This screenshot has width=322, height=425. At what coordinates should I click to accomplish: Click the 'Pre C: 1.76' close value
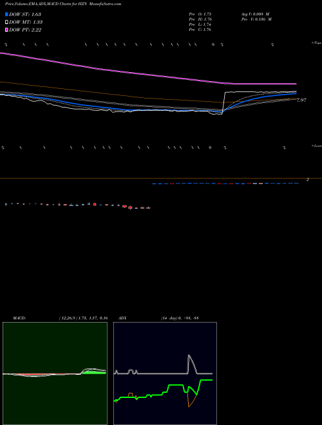click(x=200, y=30)
